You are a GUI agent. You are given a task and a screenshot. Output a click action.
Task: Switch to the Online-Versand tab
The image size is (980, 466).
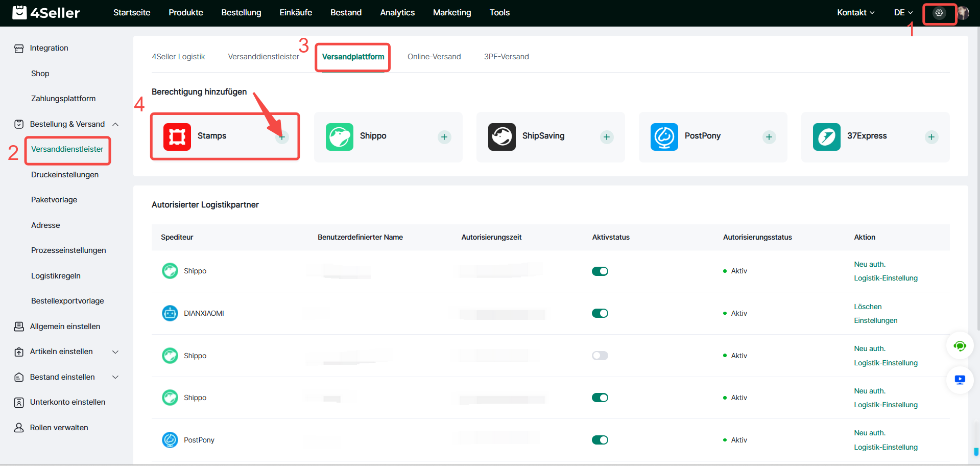434,57
